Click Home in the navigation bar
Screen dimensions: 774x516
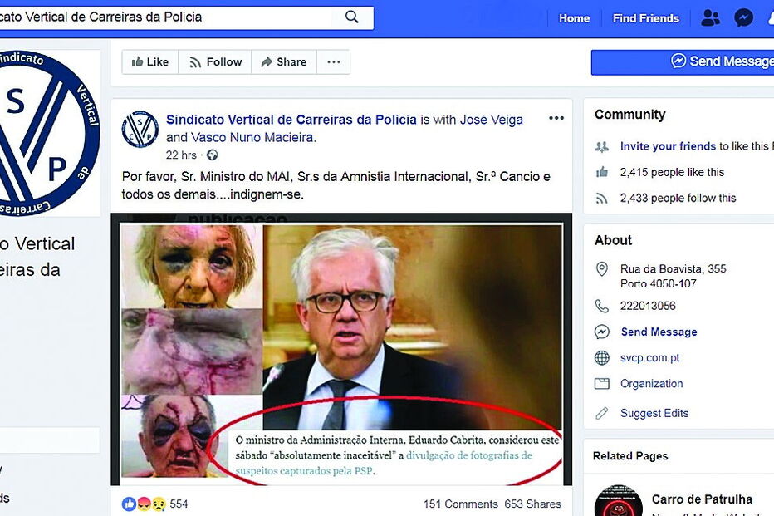(574, 17)
